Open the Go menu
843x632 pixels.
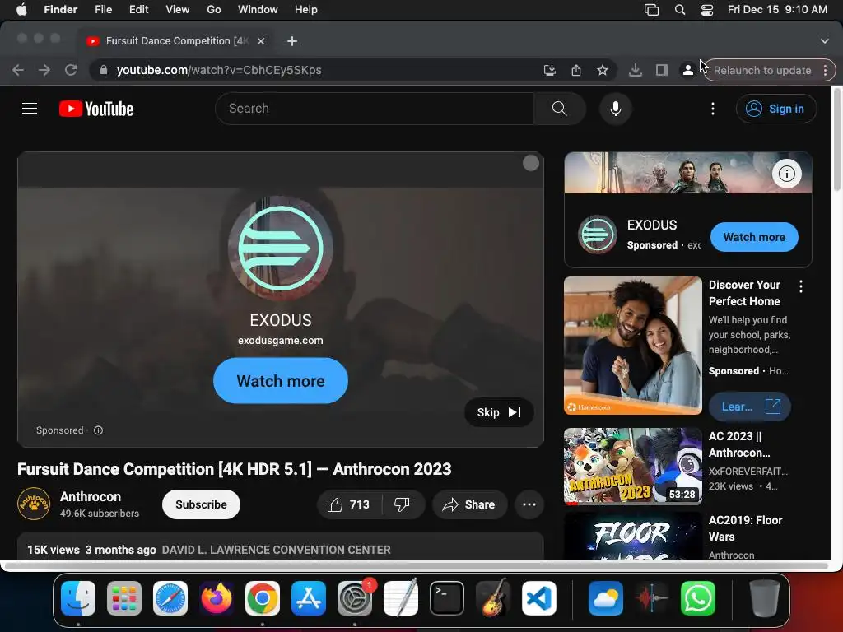pyautogui.click(x=214, y=10)
